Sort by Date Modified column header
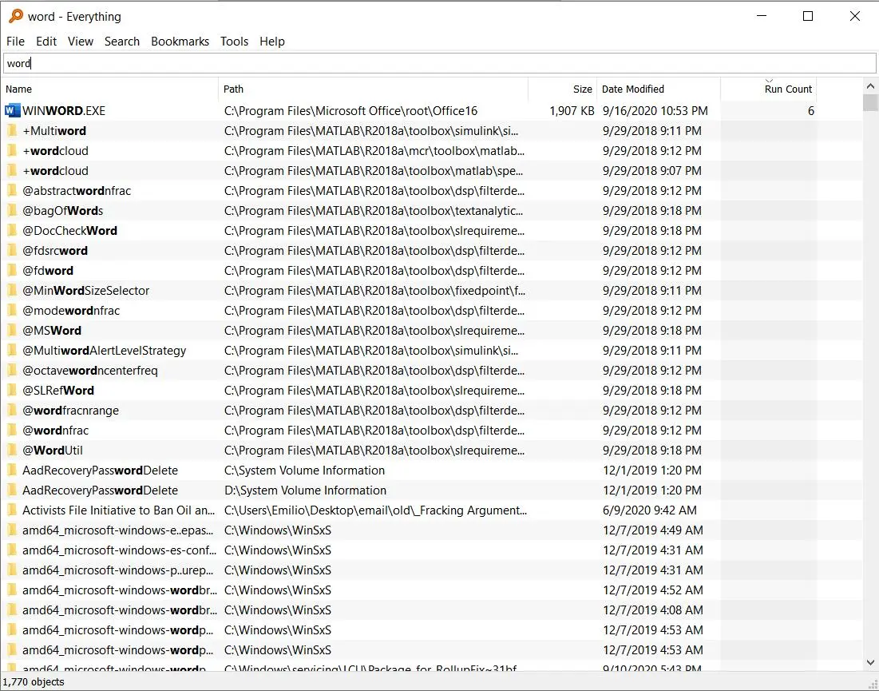879x691 pixels. pyautogui.click(x=659, y=89)
